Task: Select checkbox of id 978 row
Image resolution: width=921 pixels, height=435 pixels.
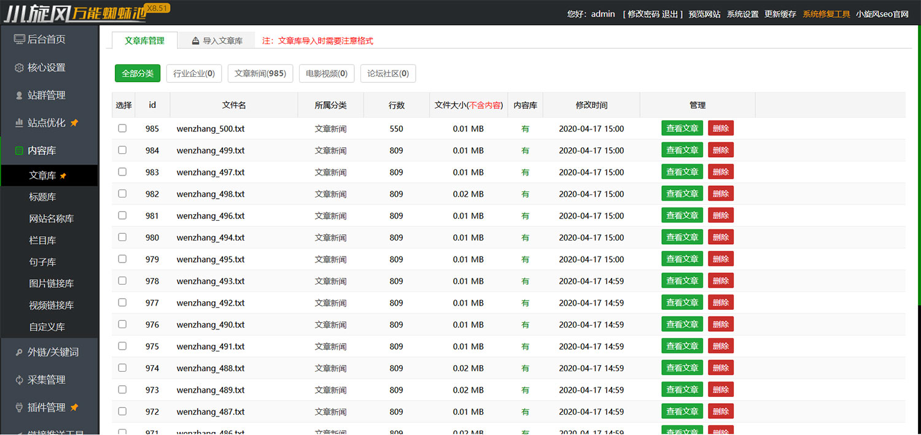Action: 122,280
